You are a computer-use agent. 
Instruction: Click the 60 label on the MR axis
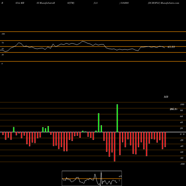tap(182, 116)
